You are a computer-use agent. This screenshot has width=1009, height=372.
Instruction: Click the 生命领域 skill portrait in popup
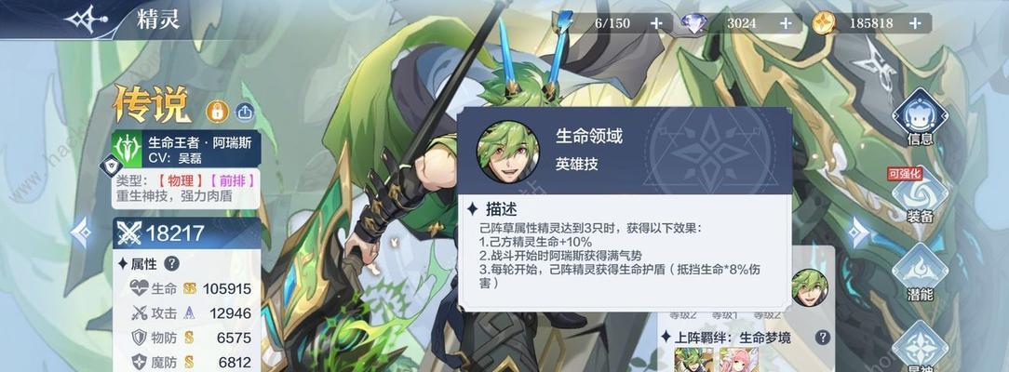(507, 151)
